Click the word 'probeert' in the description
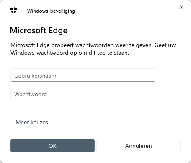The height and width of the screenshot is (163, 191). coord(62,45)
